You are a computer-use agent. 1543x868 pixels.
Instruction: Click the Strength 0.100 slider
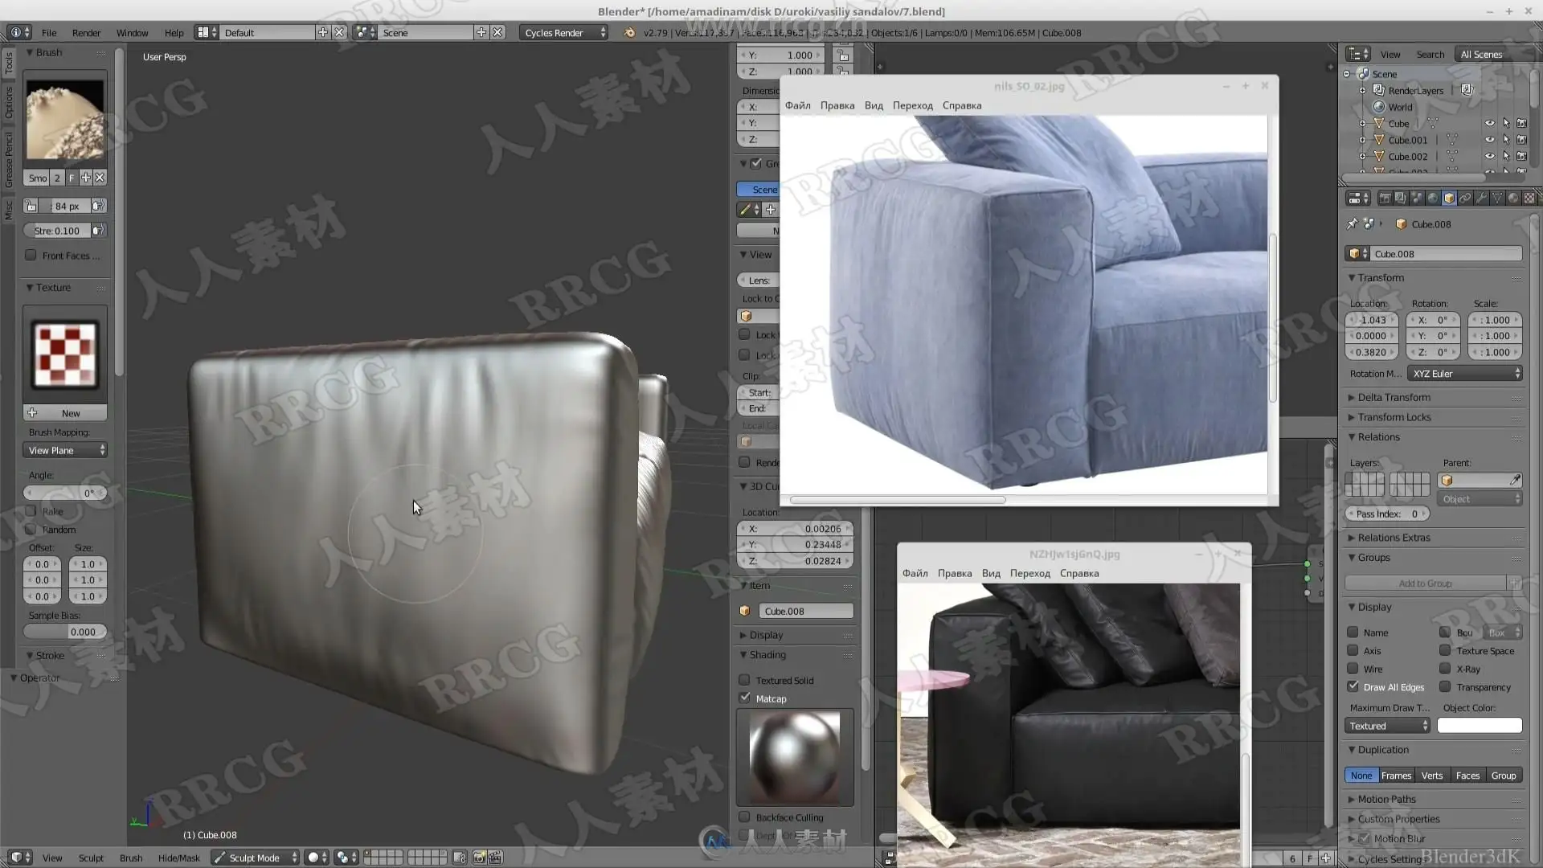tap(57, 231)
